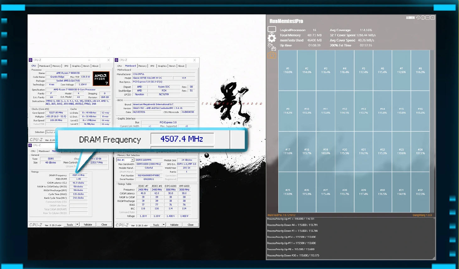Click log line 'ProcessPriority Up #14'

pos(291,237)
